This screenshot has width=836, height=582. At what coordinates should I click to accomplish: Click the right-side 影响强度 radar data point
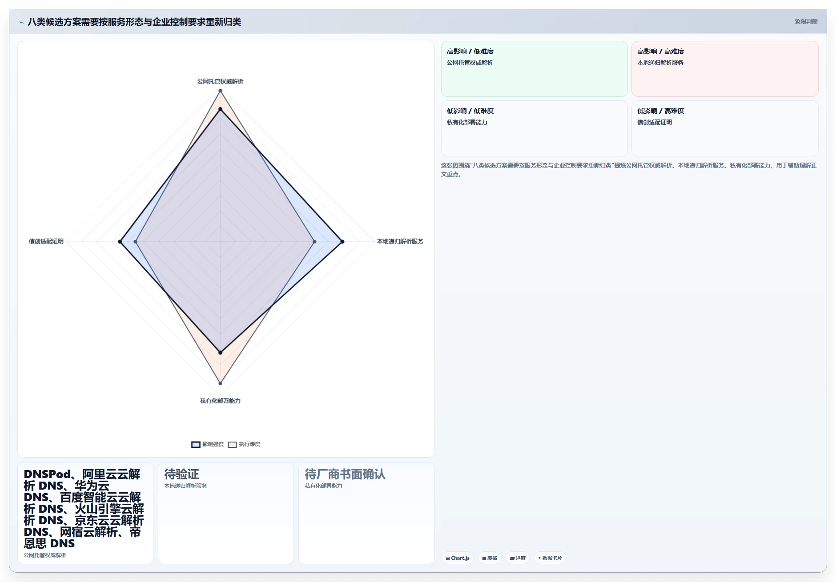pos(342,242)
